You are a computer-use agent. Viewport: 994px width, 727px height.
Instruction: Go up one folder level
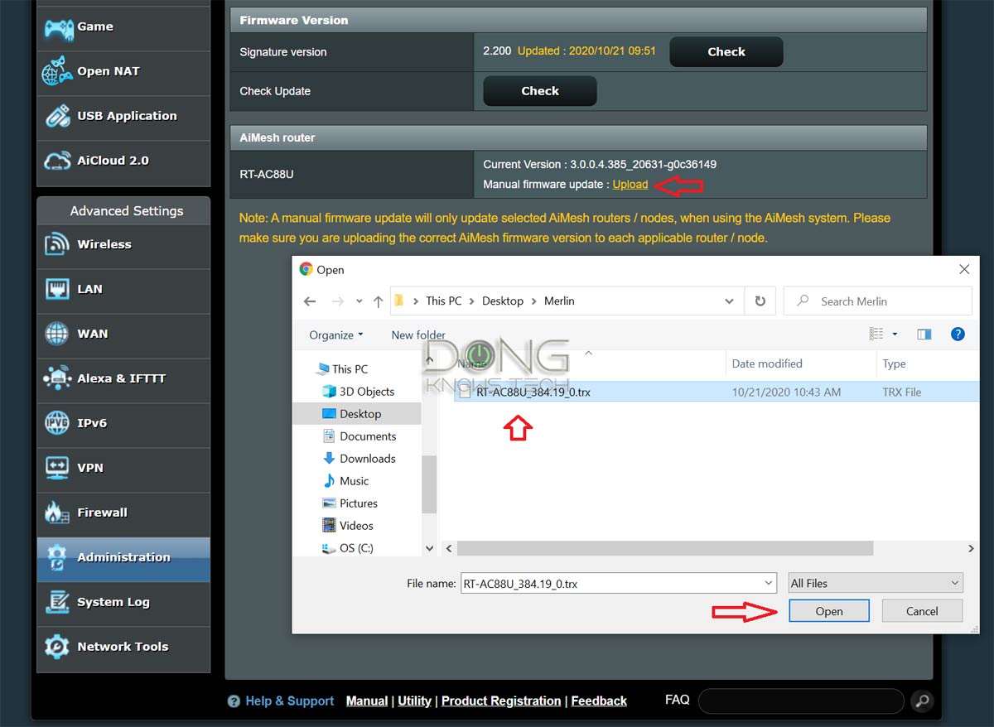coord(378,301)
